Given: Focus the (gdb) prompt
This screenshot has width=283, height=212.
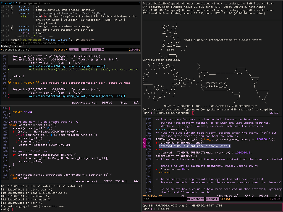Looking at the screenshot, I should (7, 210).
